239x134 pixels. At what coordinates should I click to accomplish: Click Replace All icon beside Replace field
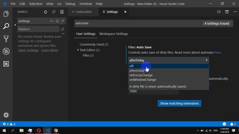tap(62, 29)
